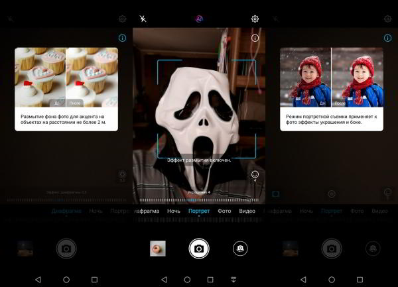Screen dimensions: 398x287
Task: Tap the cupcake background blur tip card
Action: 66,89
